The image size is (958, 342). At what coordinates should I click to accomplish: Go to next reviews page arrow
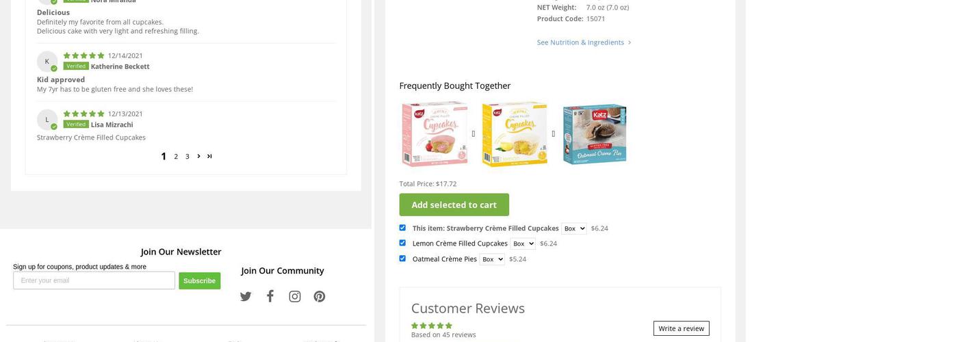click(x=198, y=156)
